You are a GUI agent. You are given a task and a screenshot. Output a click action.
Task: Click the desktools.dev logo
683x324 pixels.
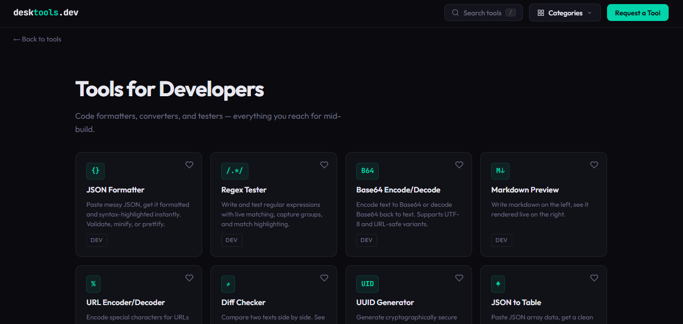(x=46, y=12)
